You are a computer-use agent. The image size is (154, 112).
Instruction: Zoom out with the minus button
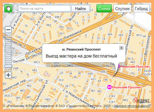coord(8,30)
